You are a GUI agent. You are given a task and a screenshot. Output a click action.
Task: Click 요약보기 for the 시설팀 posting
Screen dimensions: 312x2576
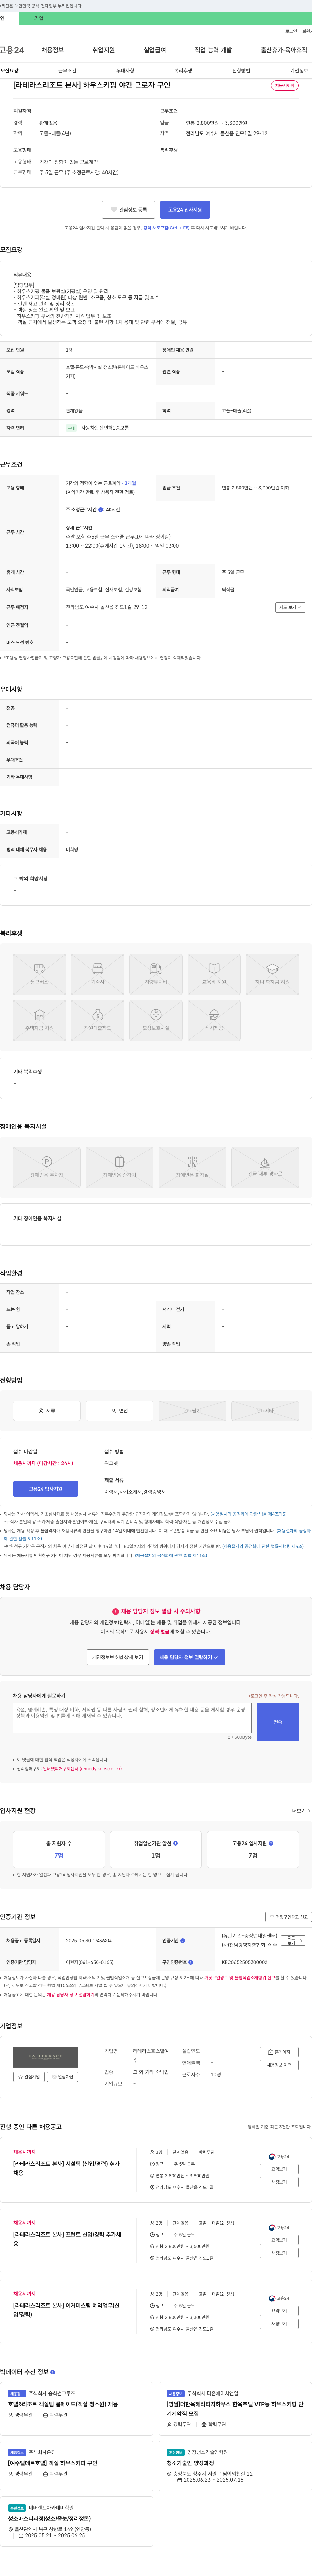(x=279, y=2169)
